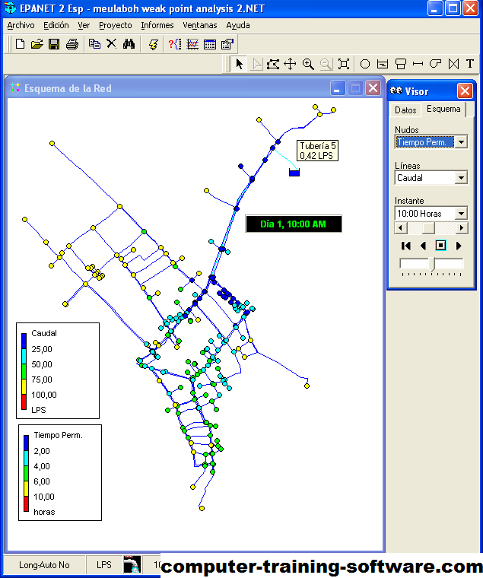The height and width of the screenshot is (578, 483).
Task: Expand the Nudos dropdown showing Tiempo Perm.
Action: (x=461, y=142)
